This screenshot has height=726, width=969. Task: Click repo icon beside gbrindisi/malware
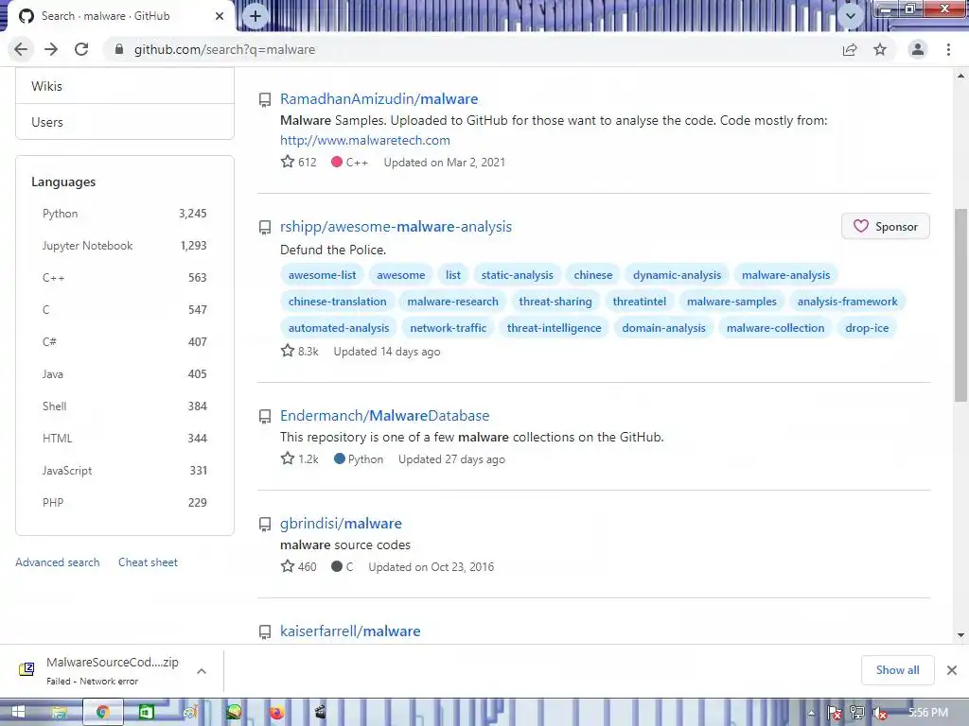point(265,524)
